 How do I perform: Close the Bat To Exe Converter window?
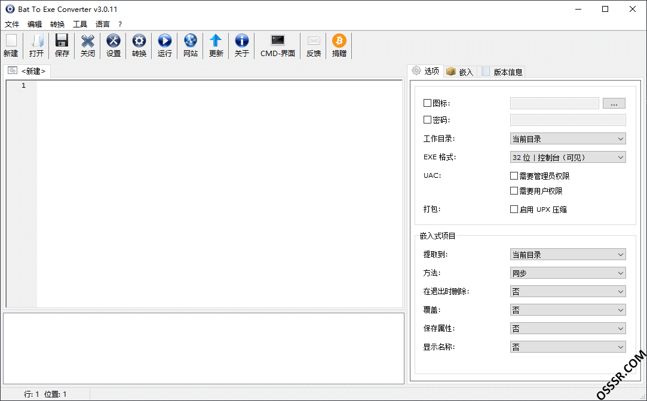[x=632, y=9]
